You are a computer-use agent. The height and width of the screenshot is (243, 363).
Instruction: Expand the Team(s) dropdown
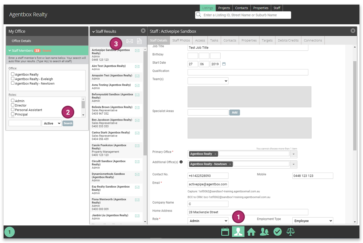pos(208,81)
